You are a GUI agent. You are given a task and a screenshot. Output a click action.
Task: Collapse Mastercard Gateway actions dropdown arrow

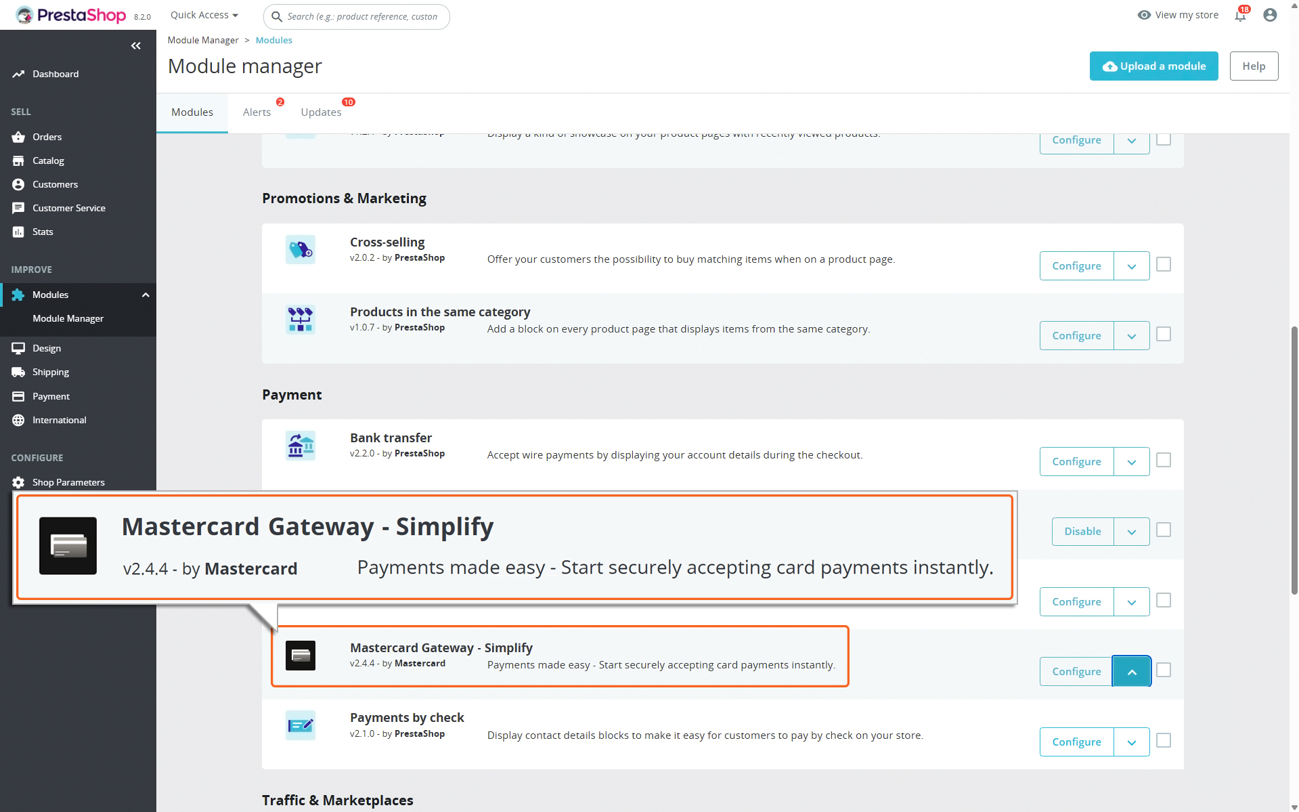point(1132,672)
